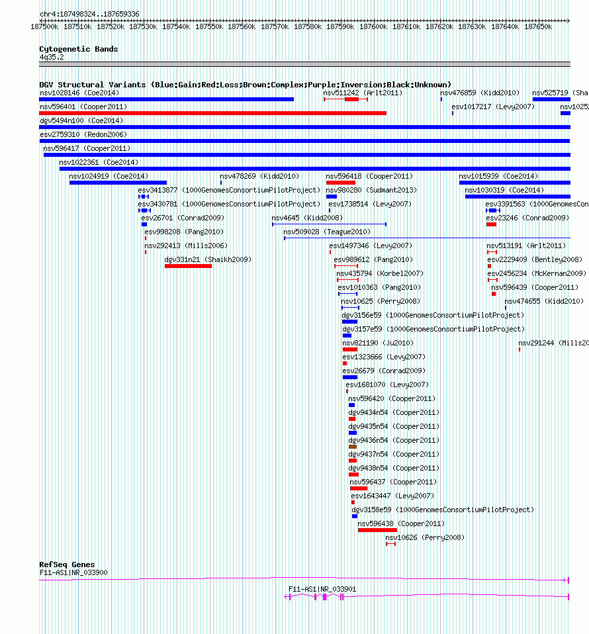Select nsv596420 (Cooper2011) label
This screenshot has width=589, height=634.
(x=392, y=398)
